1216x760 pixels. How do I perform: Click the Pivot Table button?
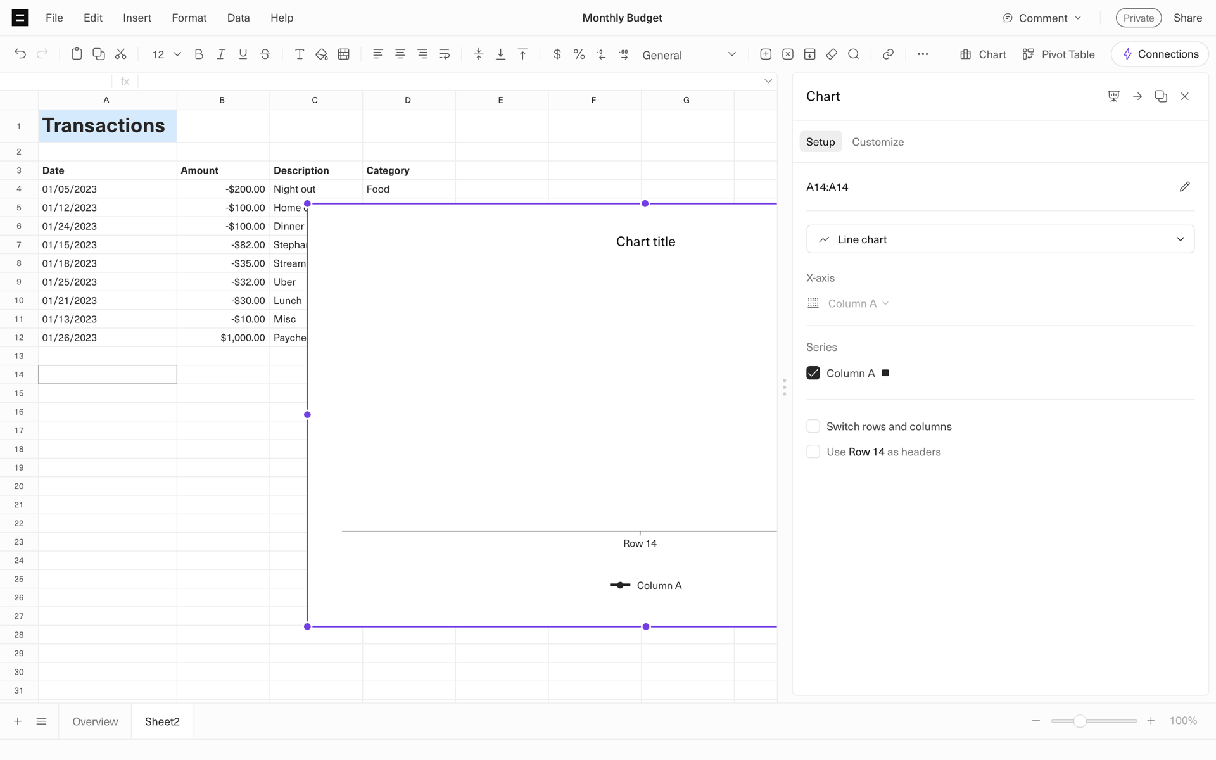(x=1058, y=54)
